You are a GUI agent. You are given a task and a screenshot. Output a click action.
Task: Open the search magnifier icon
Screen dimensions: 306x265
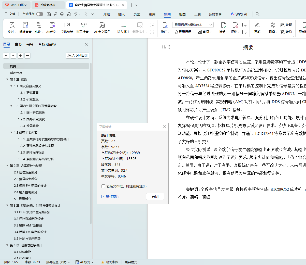click(x=257, y=14)
